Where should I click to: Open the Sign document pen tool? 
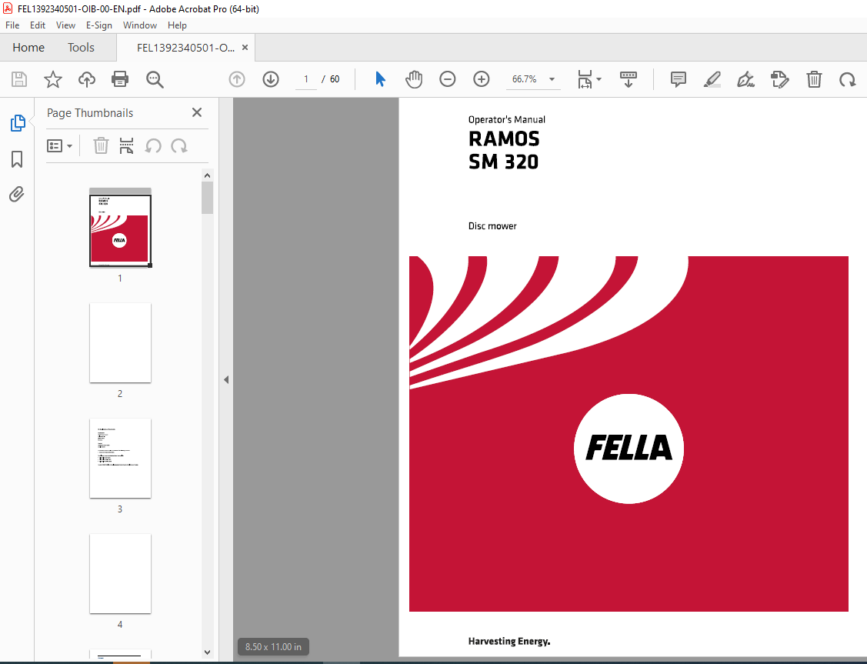(x=746, y=79)
